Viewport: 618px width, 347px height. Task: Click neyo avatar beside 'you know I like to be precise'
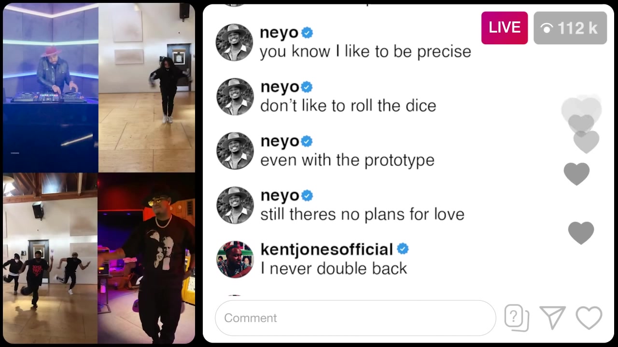click(235, 42)
